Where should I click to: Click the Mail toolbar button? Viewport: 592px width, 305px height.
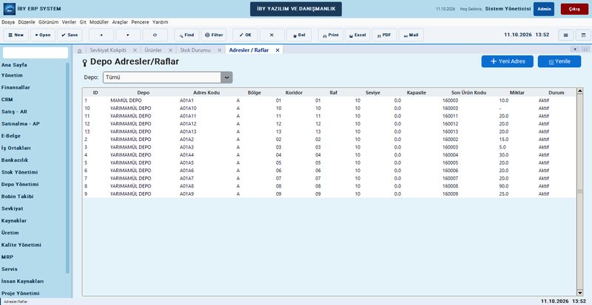pyautogui.click(x=411, y=35)
